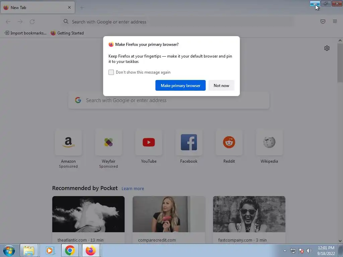Image resolution: width=343 pixels, height=257 pixels.
Task: Open Windows Explorer from taskbar
Action: coord(29,250)
